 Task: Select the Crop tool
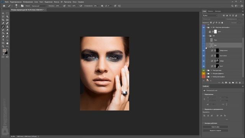3,20
